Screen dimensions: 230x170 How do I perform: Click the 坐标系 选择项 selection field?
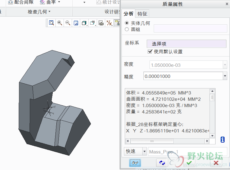point(186,44)
